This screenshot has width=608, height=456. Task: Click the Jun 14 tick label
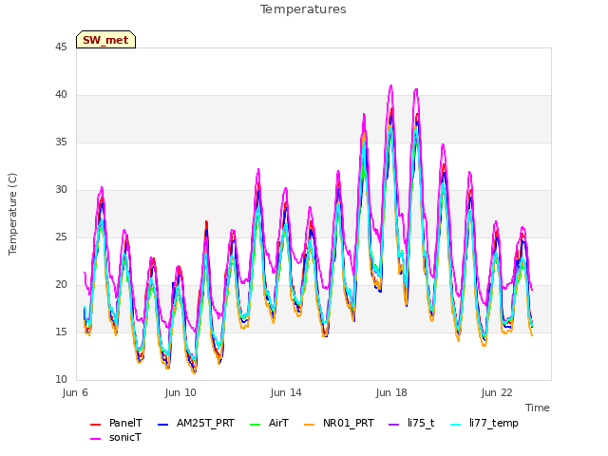coord(286,392)
